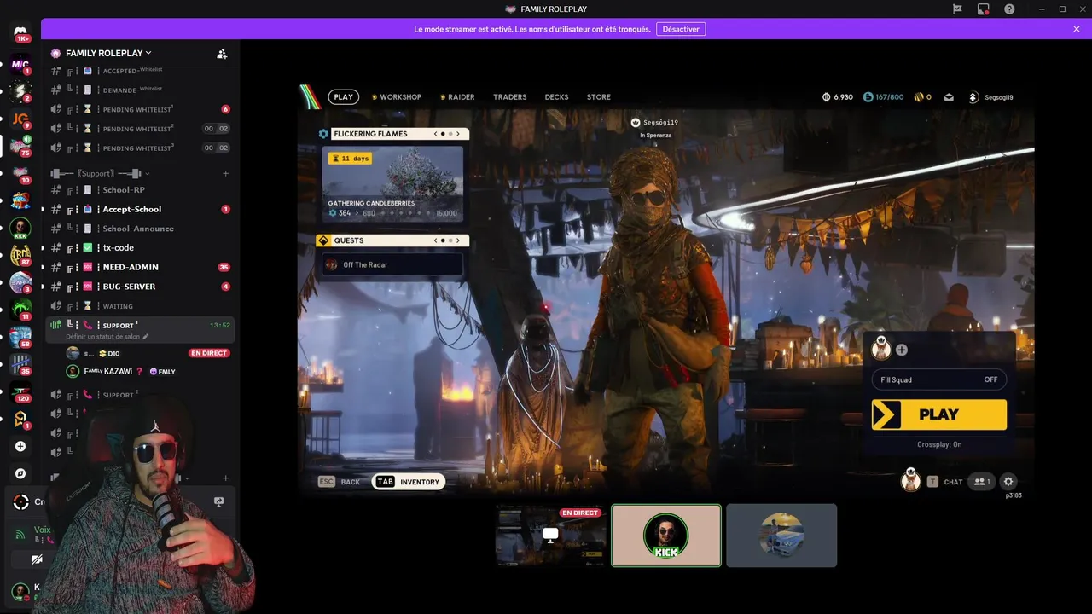Click the add a server plus icon
The width and height of the screenshot is (1092, 614).
(x=20, y=446)
